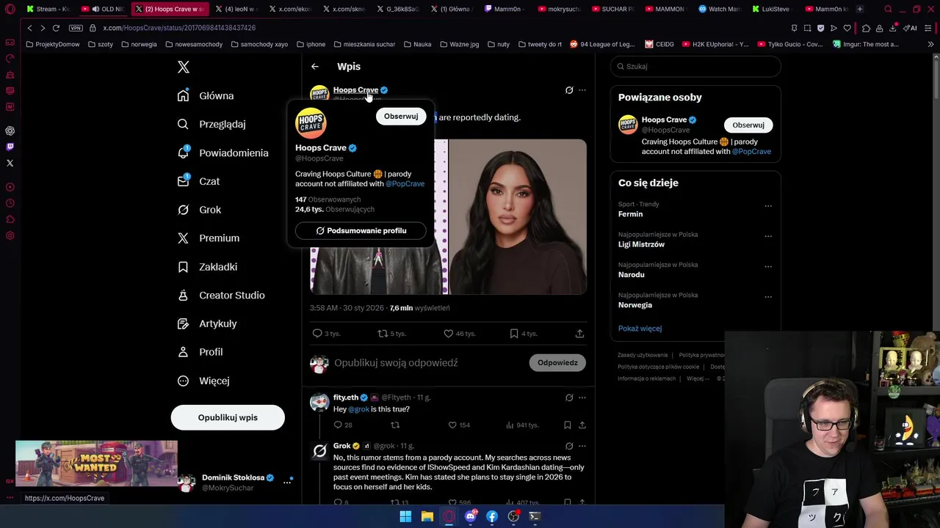940x528 pixels.
Task: Open the Główna home menu item
Action: pos(206,95)
